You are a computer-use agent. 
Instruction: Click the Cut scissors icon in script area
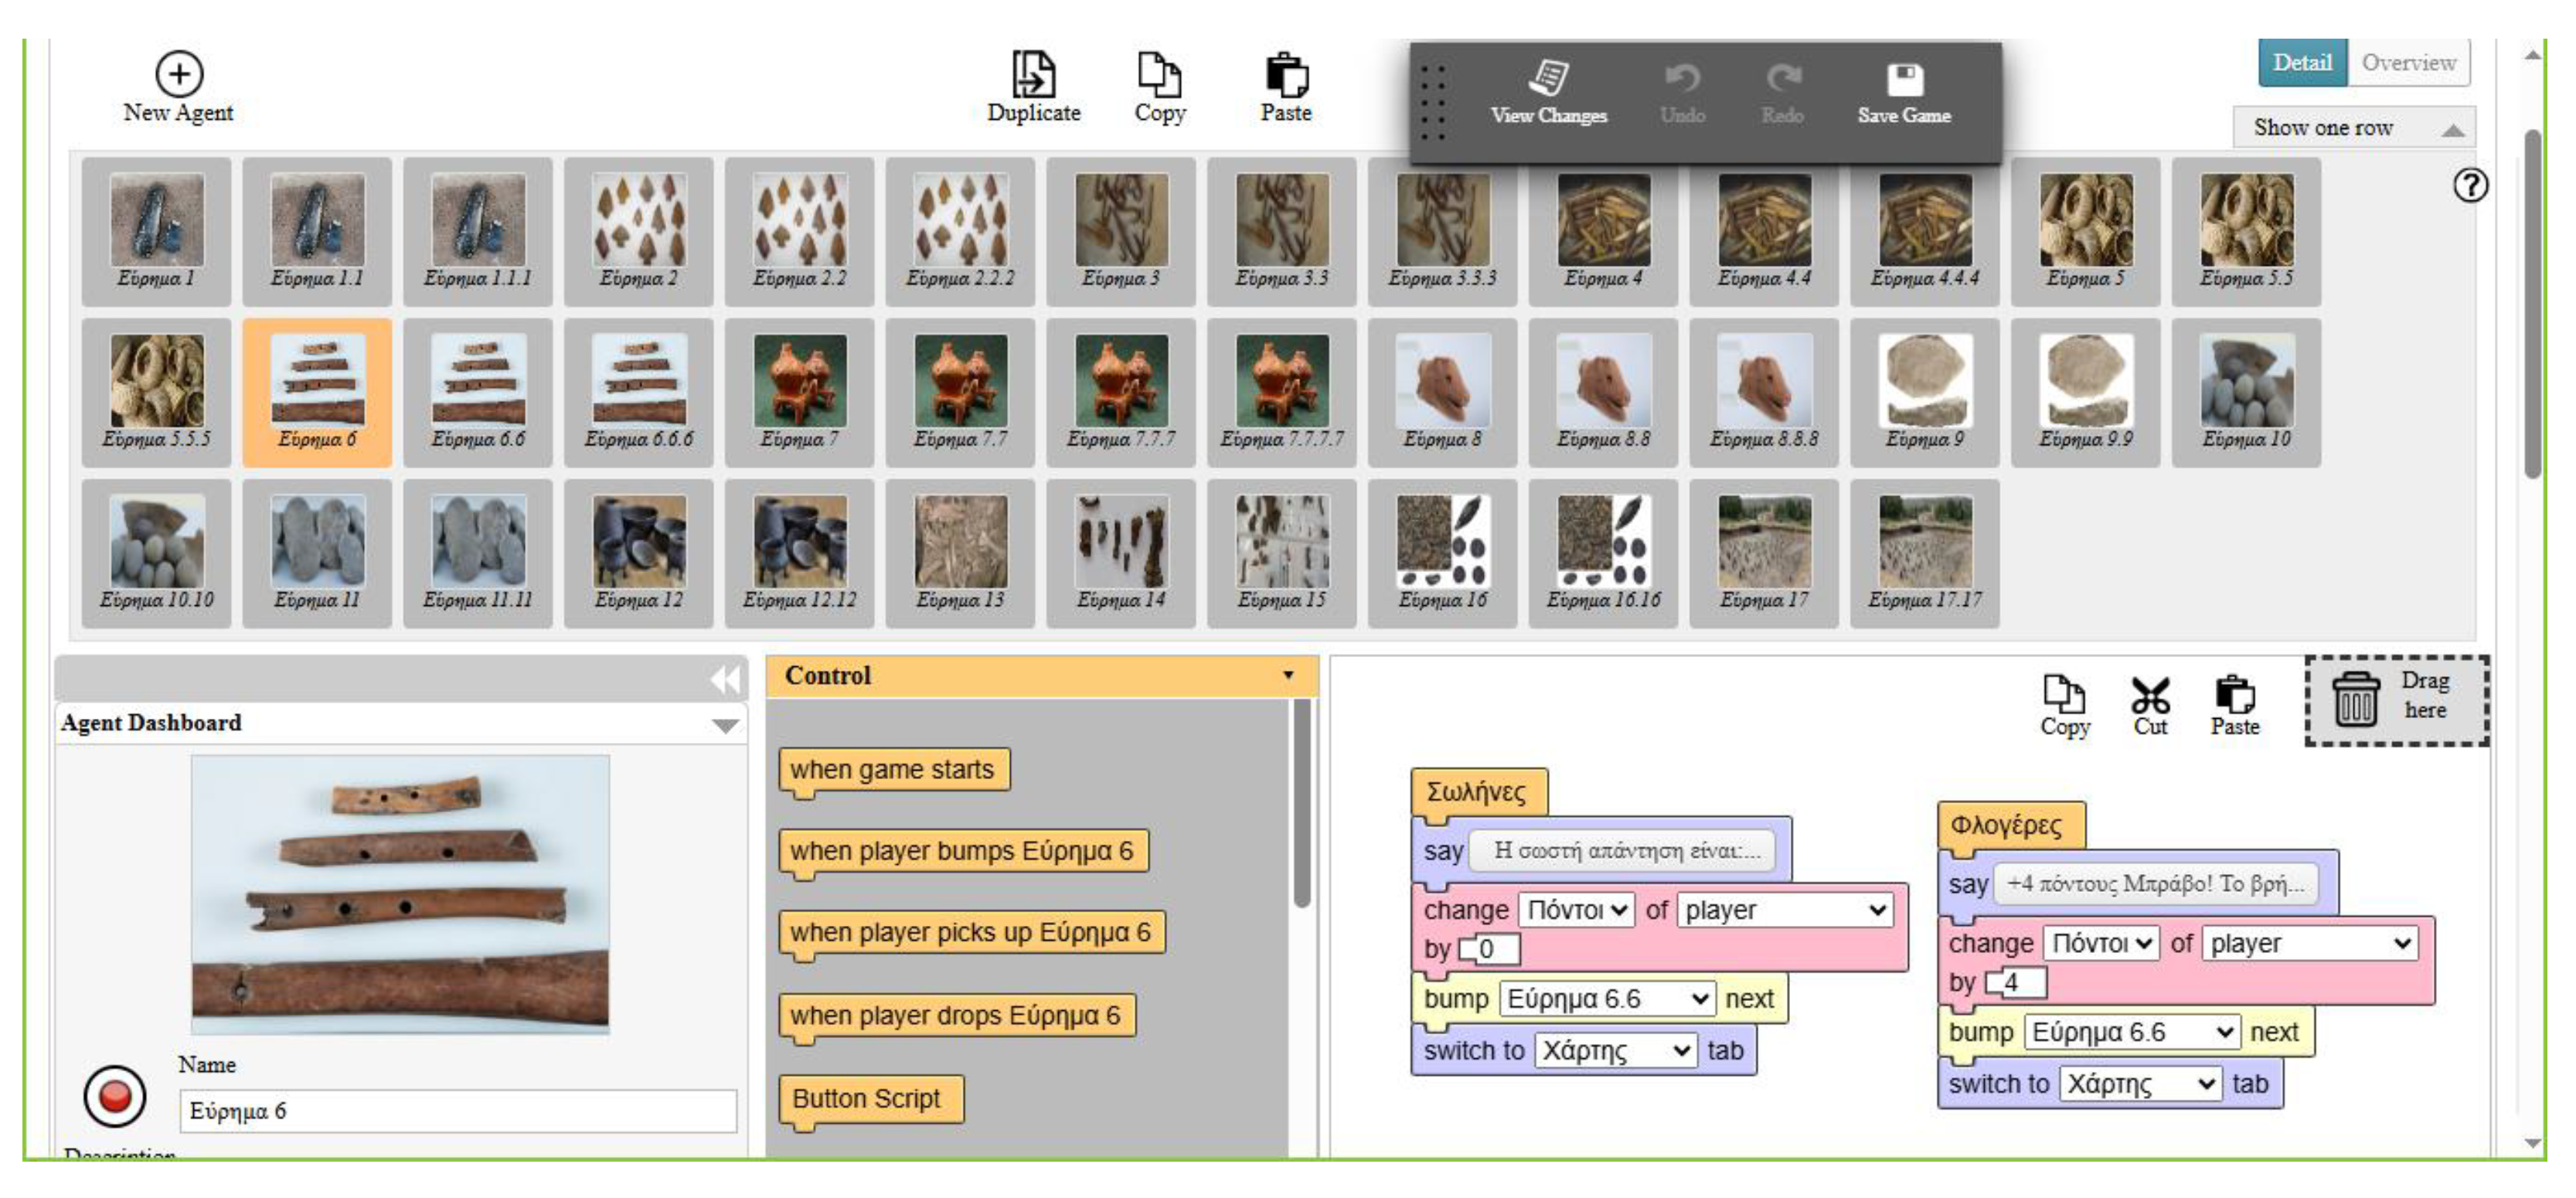(x=2149, y=696)
